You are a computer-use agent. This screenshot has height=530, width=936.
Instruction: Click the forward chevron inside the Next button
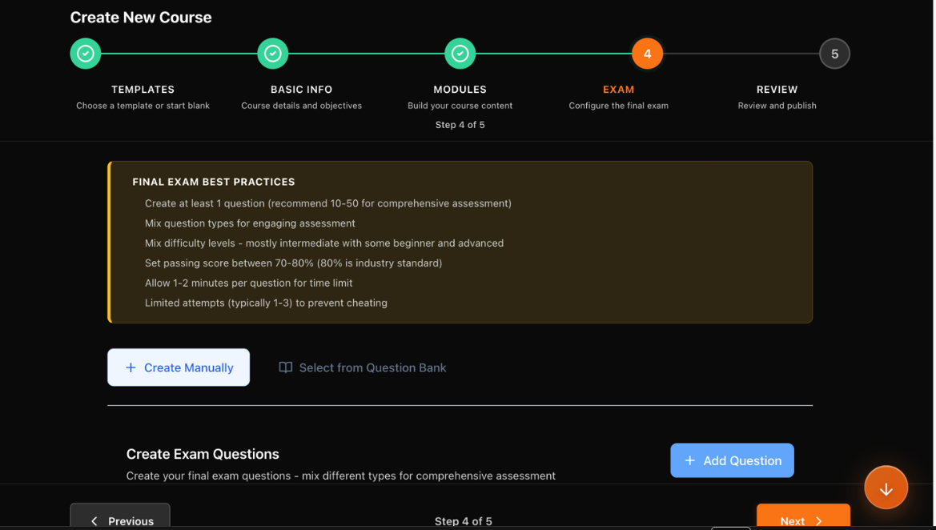(822, 520)
